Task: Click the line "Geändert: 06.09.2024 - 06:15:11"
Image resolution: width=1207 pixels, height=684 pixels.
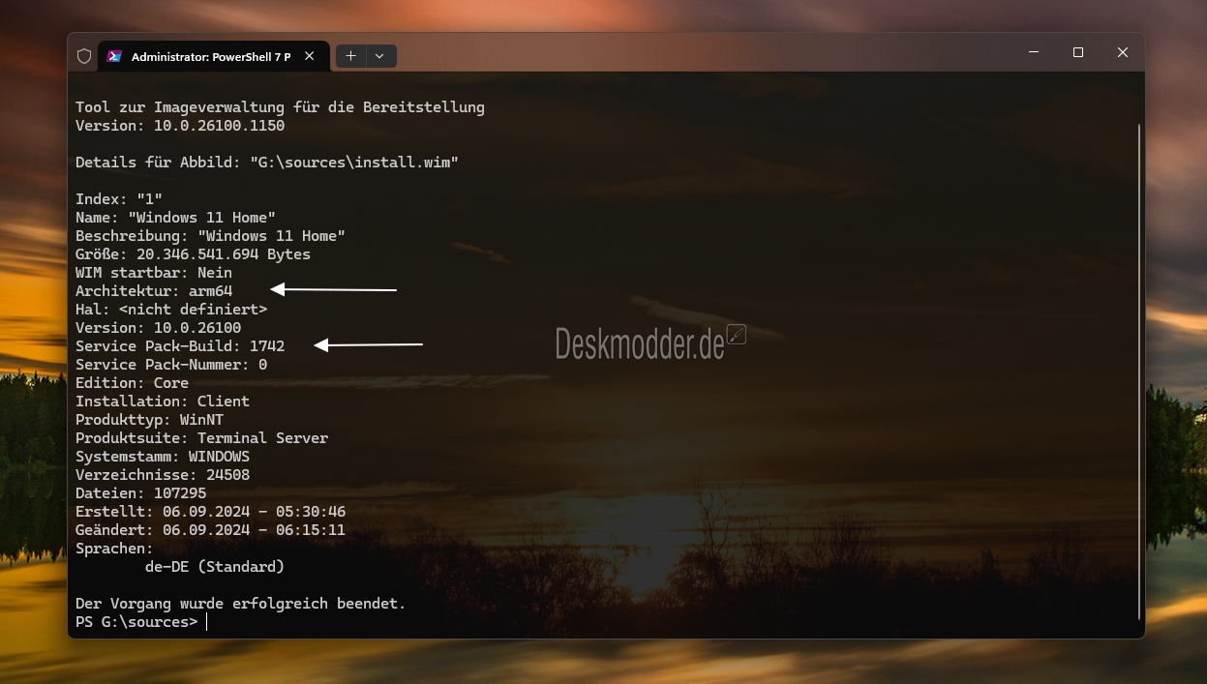Action: coord(210,530)
